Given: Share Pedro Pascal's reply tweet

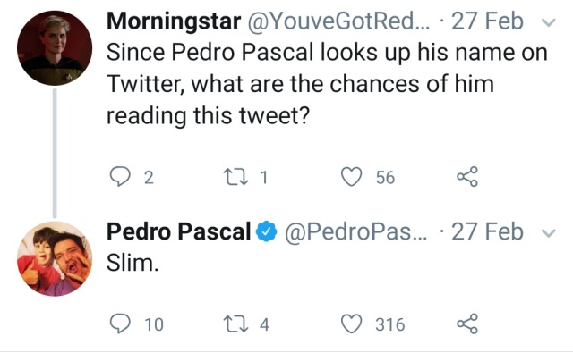Looking at the screenshot, I should [467, 324].
